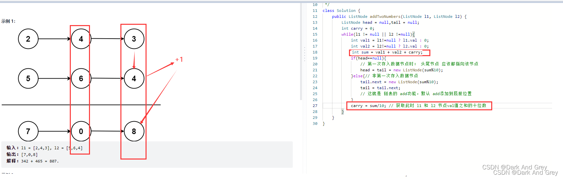Select node 3 ending the first list
This screenshot has width=563, height=179.
[134, 39]
